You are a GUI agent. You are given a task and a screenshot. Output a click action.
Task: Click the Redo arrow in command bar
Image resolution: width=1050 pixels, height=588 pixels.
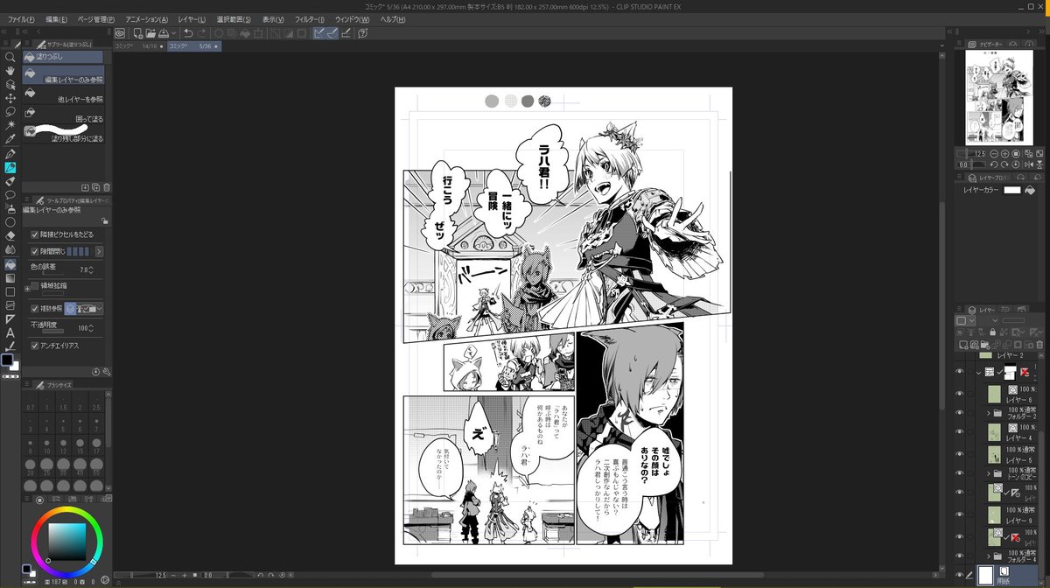click(x=202, y=33)
